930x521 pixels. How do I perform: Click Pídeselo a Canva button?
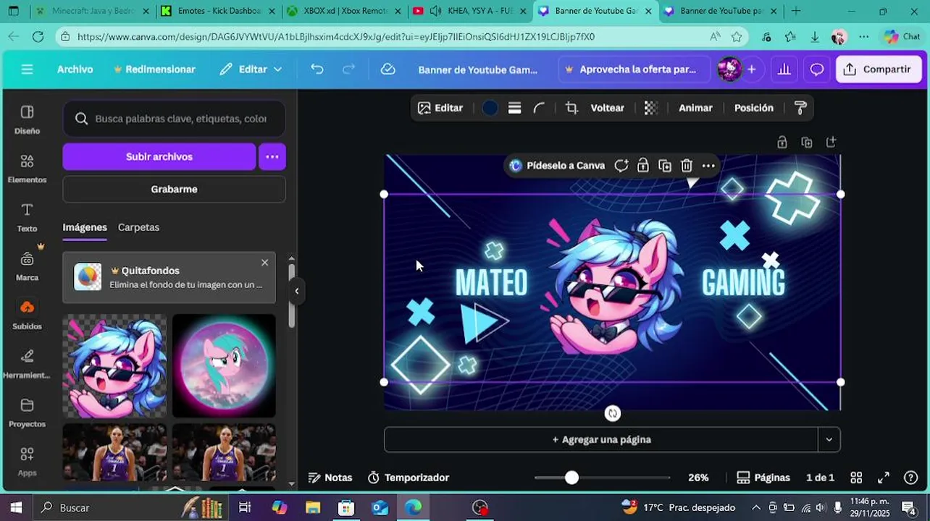[x=557, y=166]
